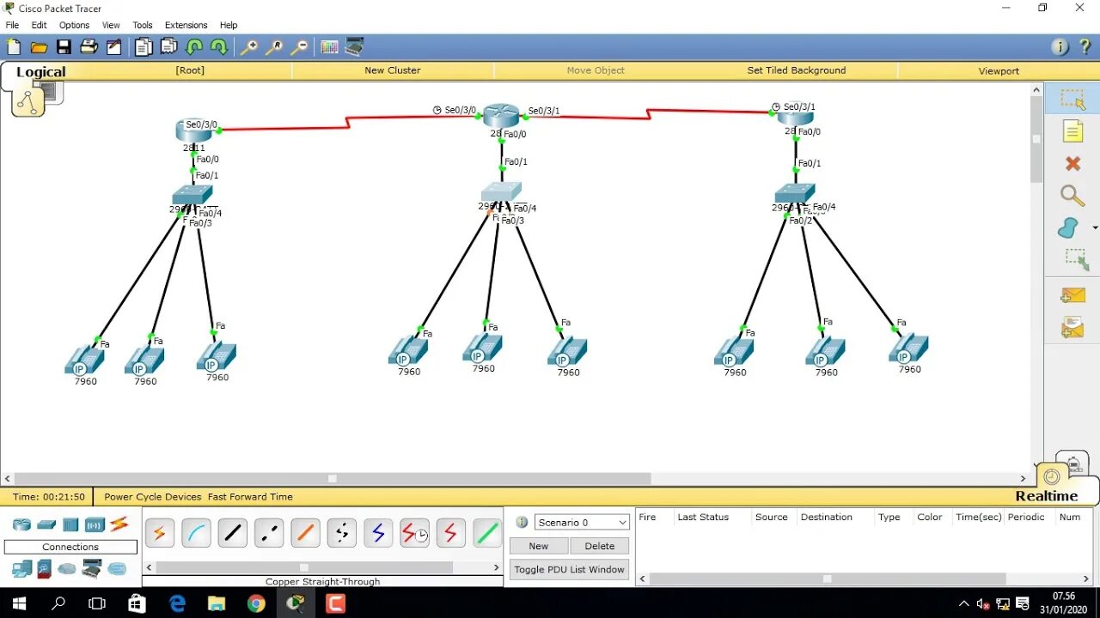Open the Edit menu

[40, 25]
